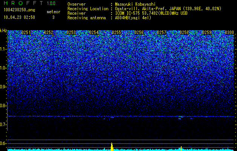Click the 0.7 kHz axis label
237x151 pixels.
tap(3, 125)
